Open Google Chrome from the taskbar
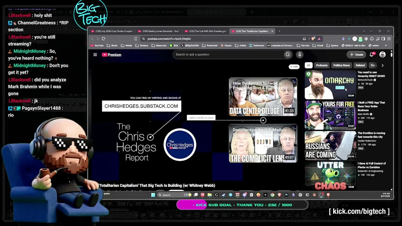The width and height of the screenshot is (402, 226). click(272, 195)
